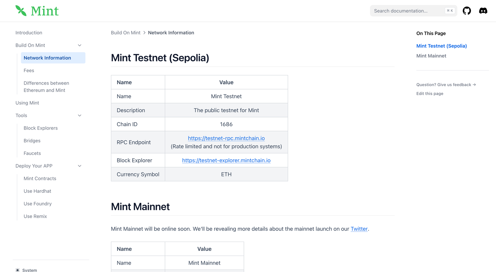Click the ⌘K shortcut badge
The width and height of the screenshot is (496, 272).
pos(450,11)
